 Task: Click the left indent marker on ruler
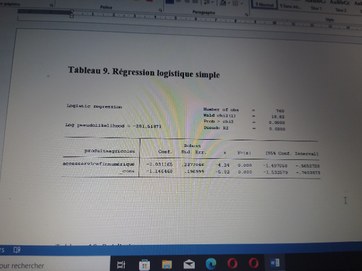click(x=72, y=16)
